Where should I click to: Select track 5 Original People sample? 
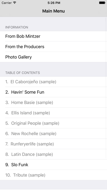click(x=53, y=123)
